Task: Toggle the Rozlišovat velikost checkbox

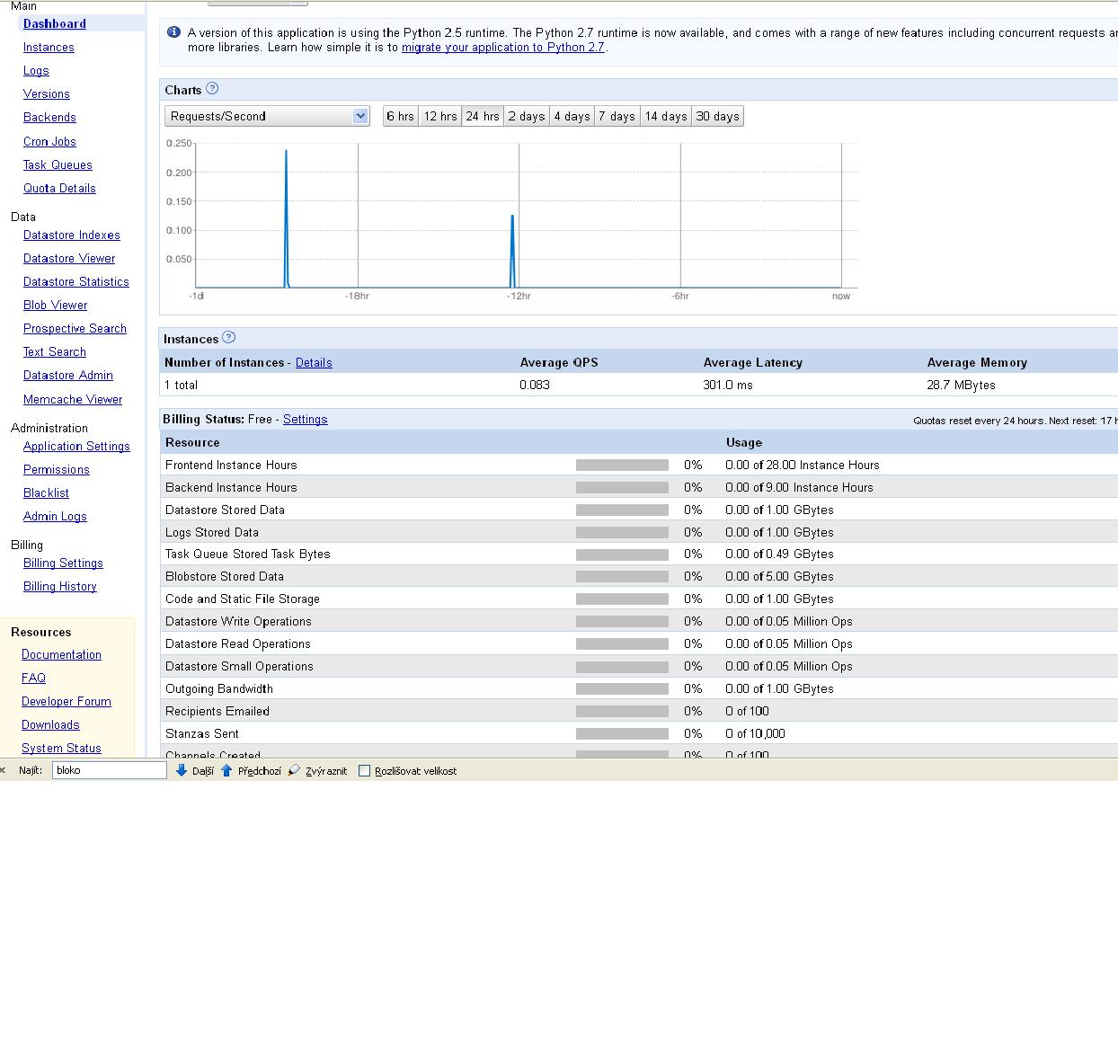Action: (x=364, y=771)
